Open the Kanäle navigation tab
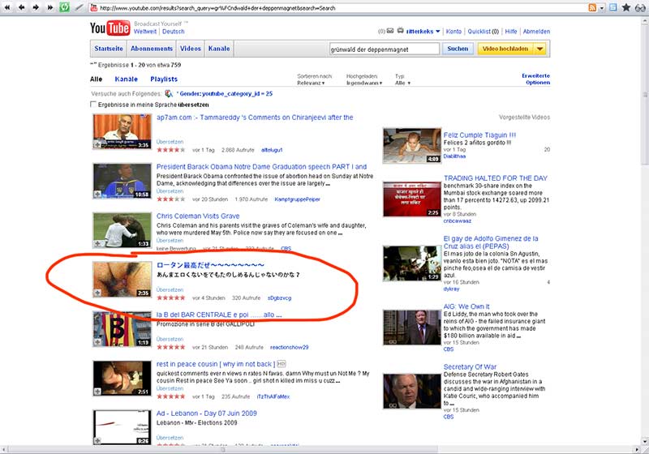 [x=219, y=49]
